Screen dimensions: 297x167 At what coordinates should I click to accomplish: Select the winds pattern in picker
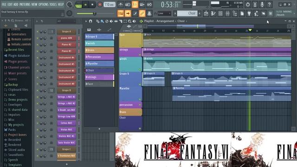pos(99,43)
